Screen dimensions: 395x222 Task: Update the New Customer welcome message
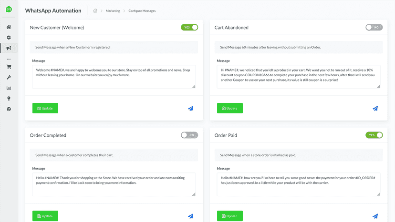pos(45,108)
